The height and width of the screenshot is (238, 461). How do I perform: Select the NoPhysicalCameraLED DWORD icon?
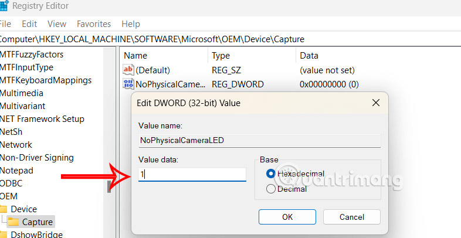coord(128,84)
